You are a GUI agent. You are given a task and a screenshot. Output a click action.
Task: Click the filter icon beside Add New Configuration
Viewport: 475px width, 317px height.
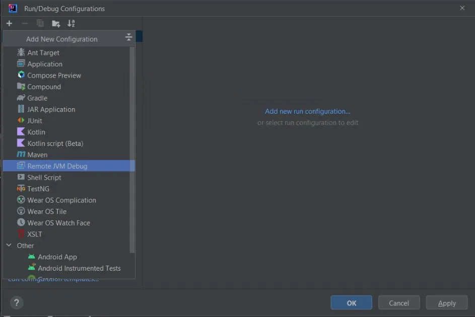[x=128, y=37]
